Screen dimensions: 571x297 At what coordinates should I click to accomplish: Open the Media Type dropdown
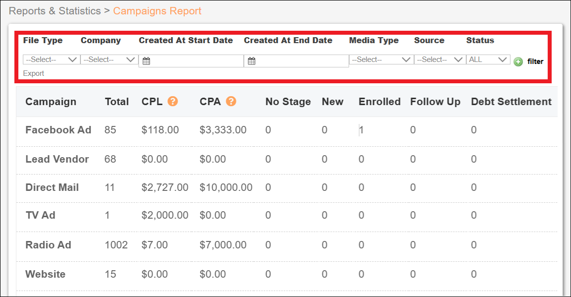tap(381, 59)
